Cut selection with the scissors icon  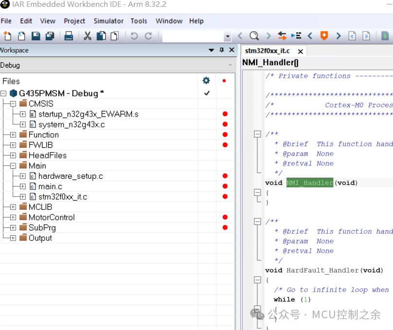pos(87,36)
